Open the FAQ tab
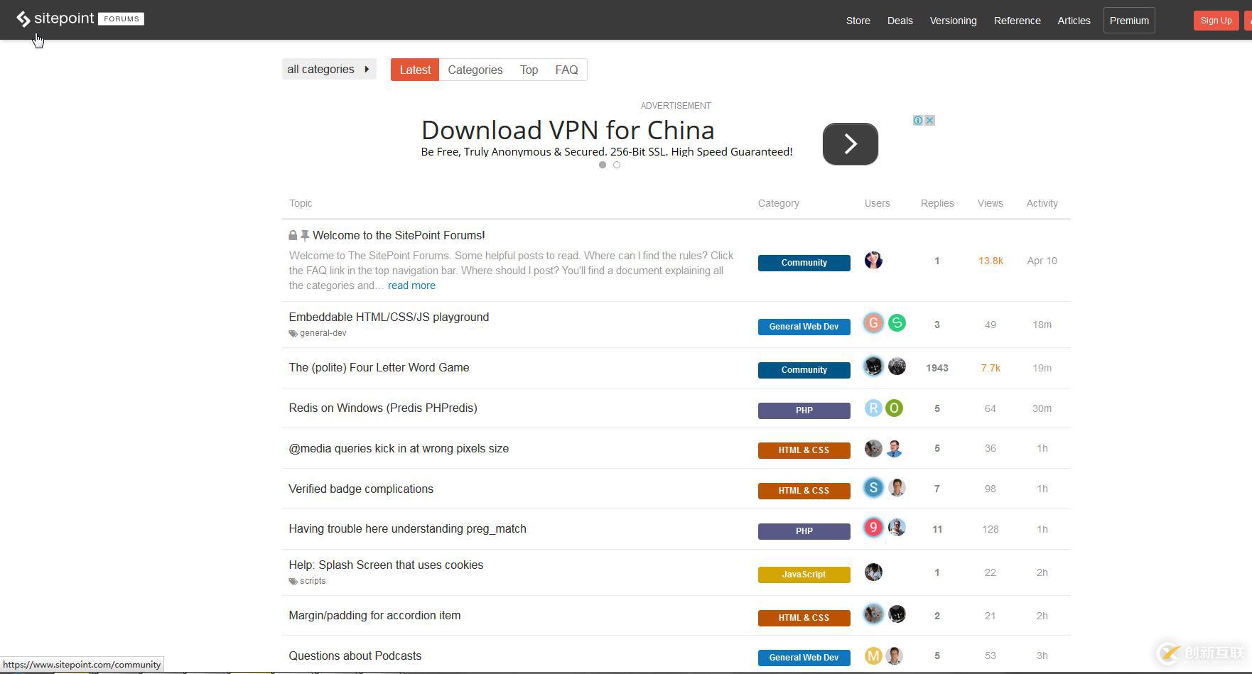 point(566,70)
